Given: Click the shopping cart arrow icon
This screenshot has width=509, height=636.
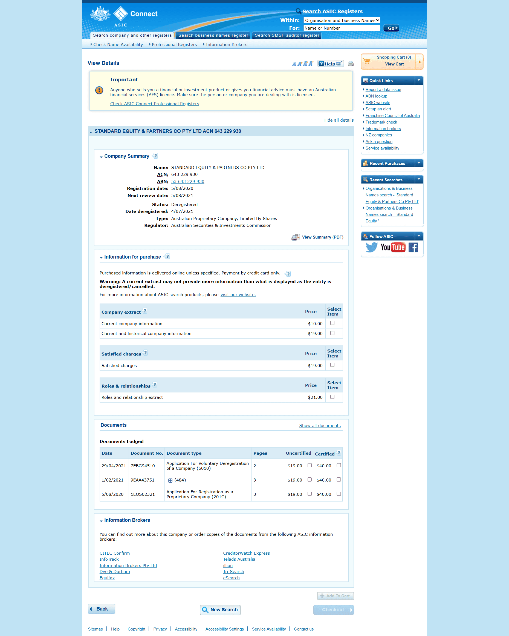Looking at the screenshot, I should [420, 62].
